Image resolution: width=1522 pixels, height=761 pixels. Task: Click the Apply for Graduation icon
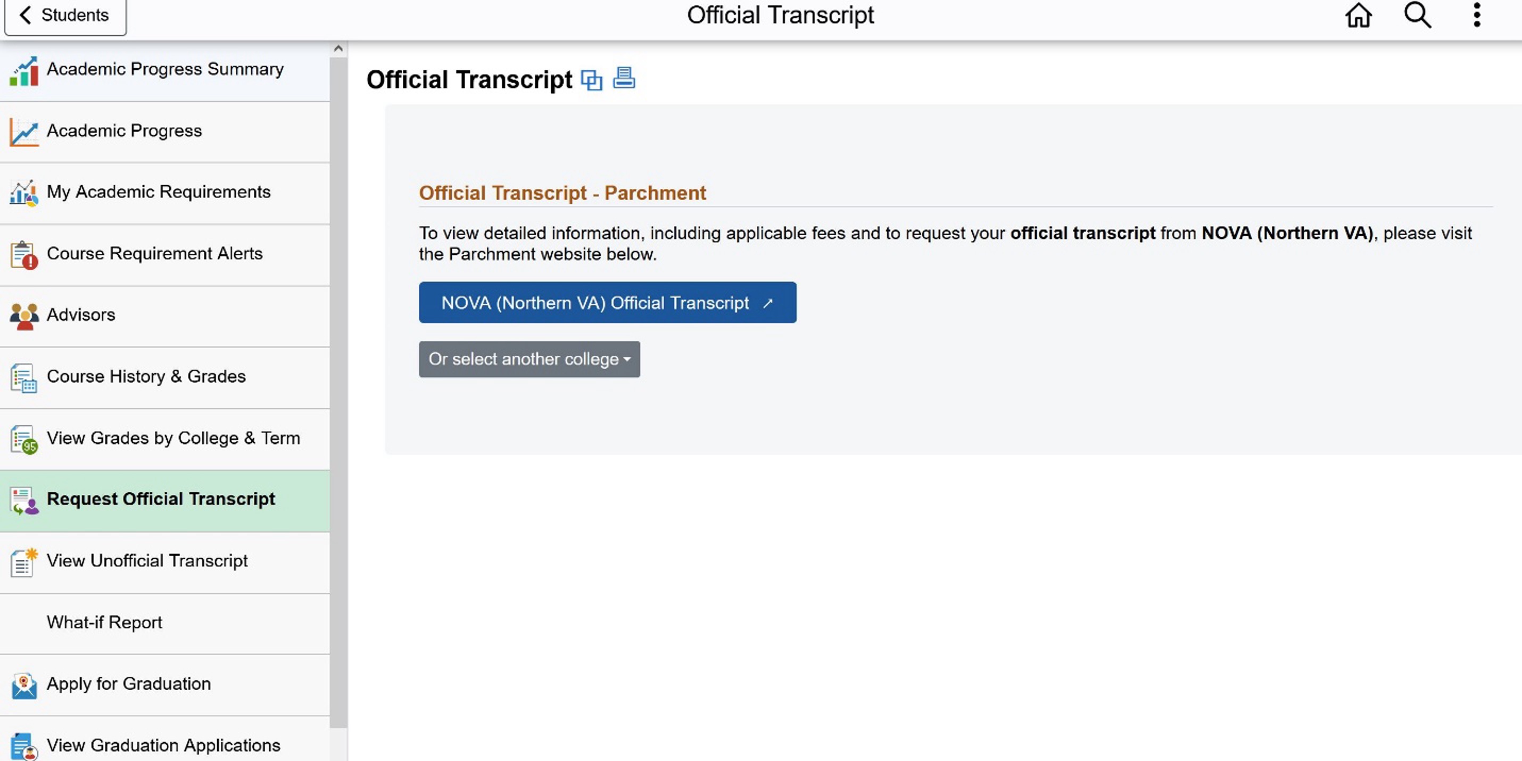pos(24,685)
